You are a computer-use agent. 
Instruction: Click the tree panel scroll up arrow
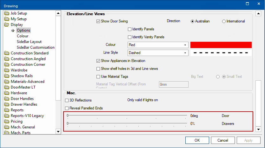(58, 13)
